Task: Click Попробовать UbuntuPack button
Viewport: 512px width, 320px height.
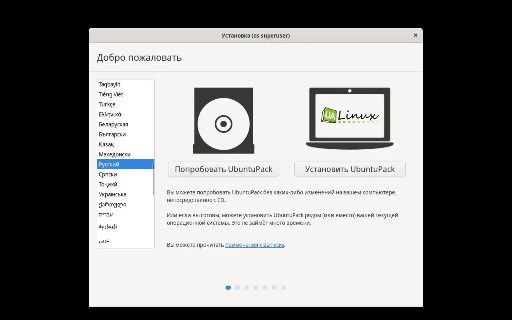Action: (224, 169)
